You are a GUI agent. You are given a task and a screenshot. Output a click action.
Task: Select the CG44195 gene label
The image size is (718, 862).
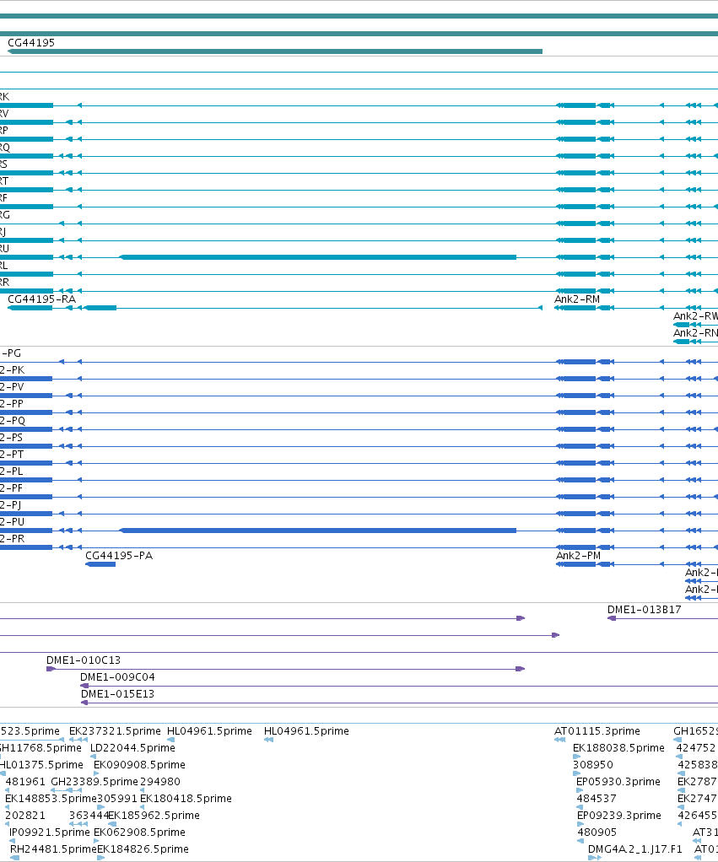tap(31, 43)
